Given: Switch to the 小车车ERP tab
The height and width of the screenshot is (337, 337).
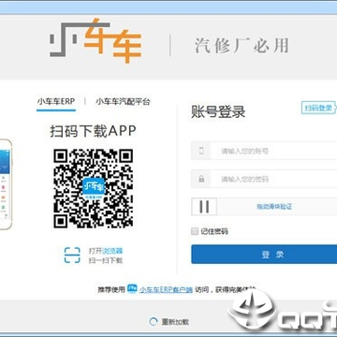Looking at the screenshot, I should tap(56, 101).
